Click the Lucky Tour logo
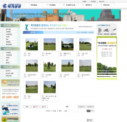This screenshot has height=122, width=127. [12, 6]
